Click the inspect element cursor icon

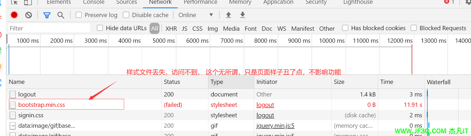14,2
